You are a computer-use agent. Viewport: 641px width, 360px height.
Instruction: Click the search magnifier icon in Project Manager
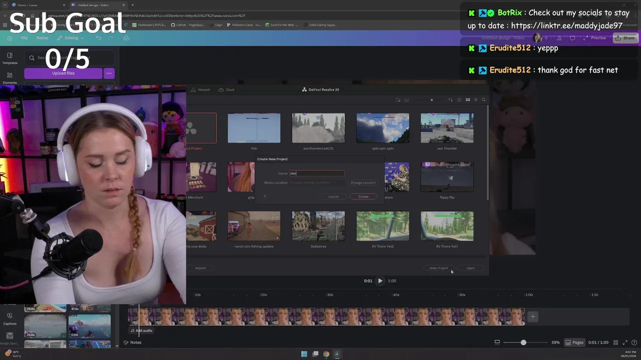click(x=484, y=100)
